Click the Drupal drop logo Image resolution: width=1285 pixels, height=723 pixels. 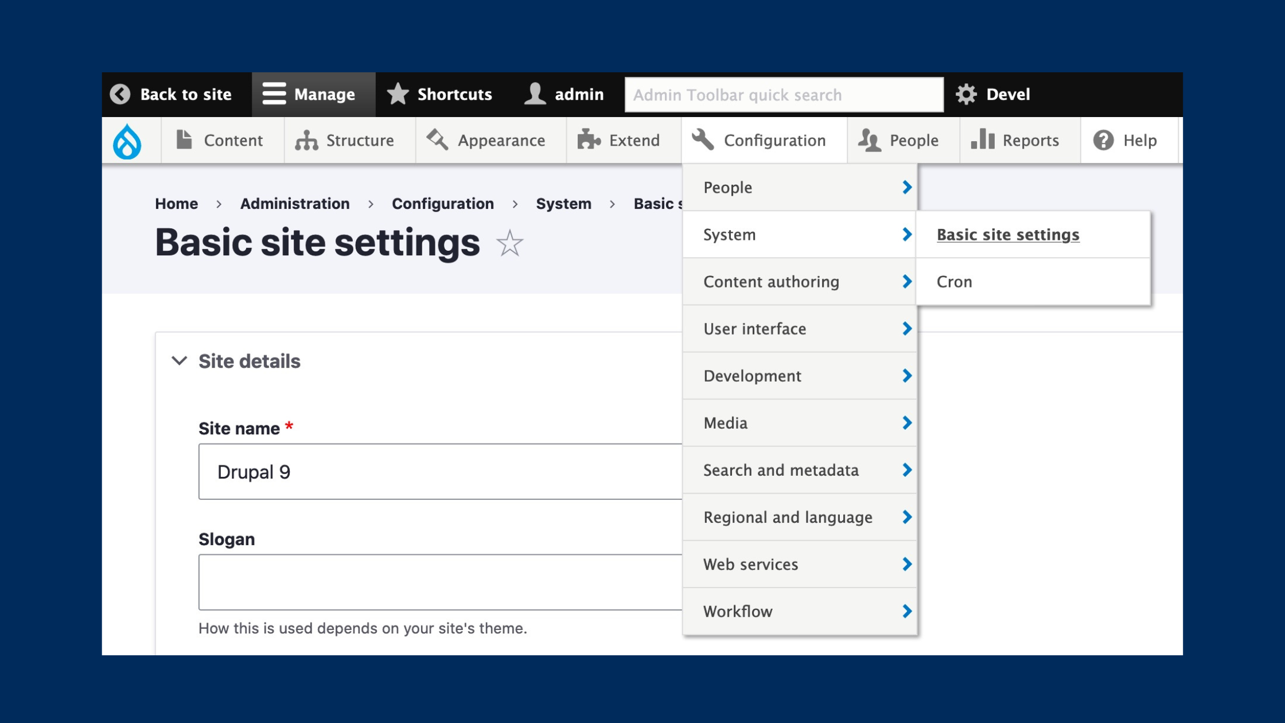(x=127, y=141)
